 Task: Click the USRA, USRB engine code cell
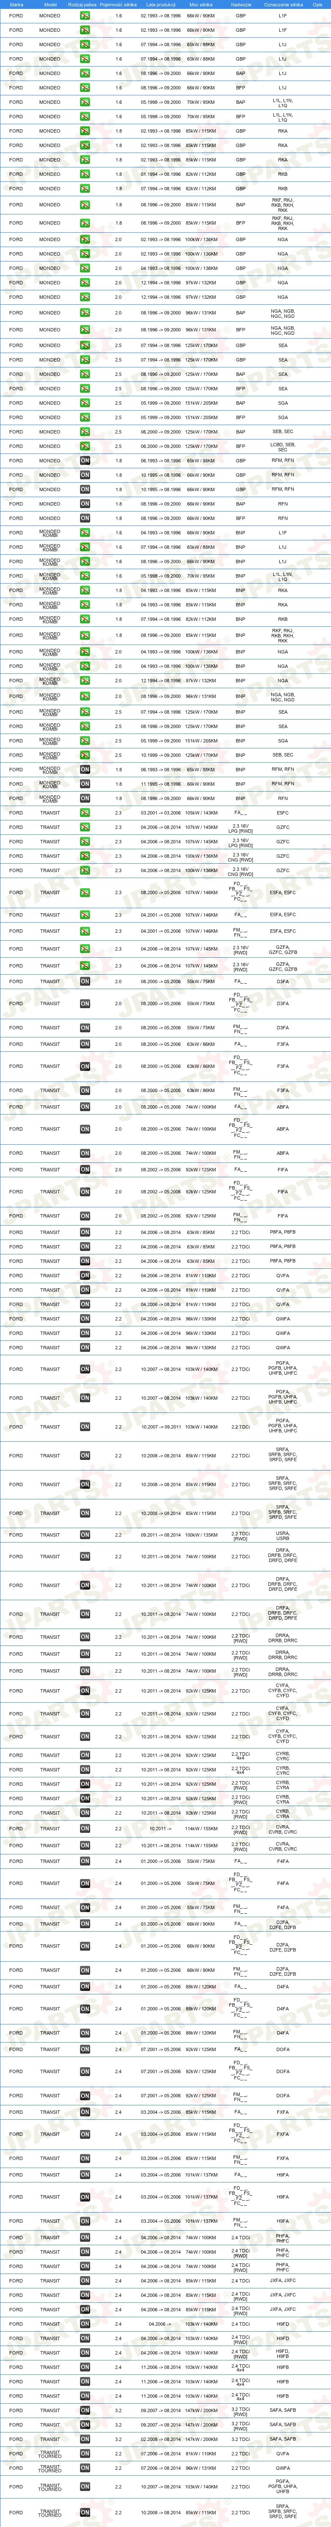pyautogui.click(x=283, y=1535)
